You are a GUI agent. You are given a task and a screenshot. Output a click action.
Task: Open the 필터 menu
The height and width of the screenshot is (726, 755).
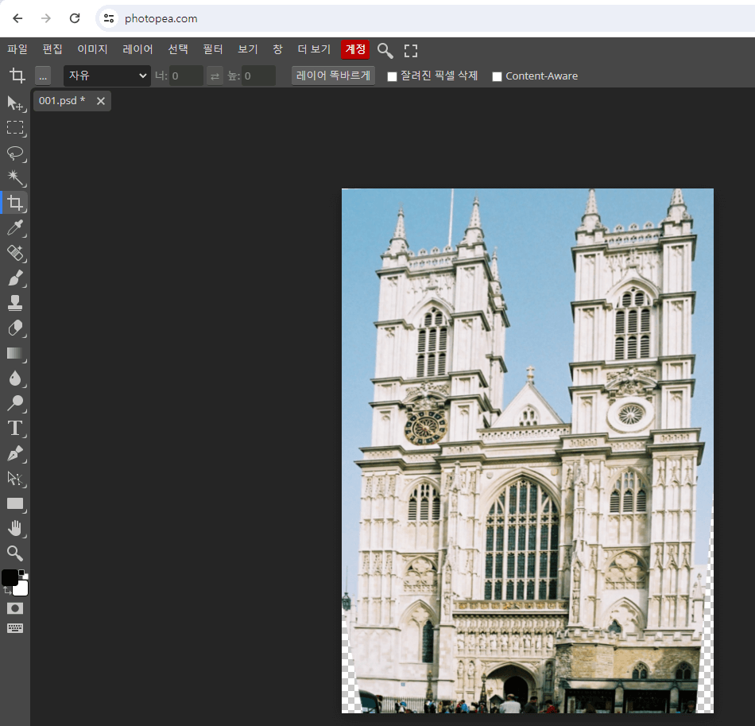coord(213,49)
